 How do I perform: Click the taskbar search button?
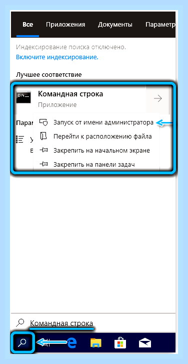click(x=22, y=342)
